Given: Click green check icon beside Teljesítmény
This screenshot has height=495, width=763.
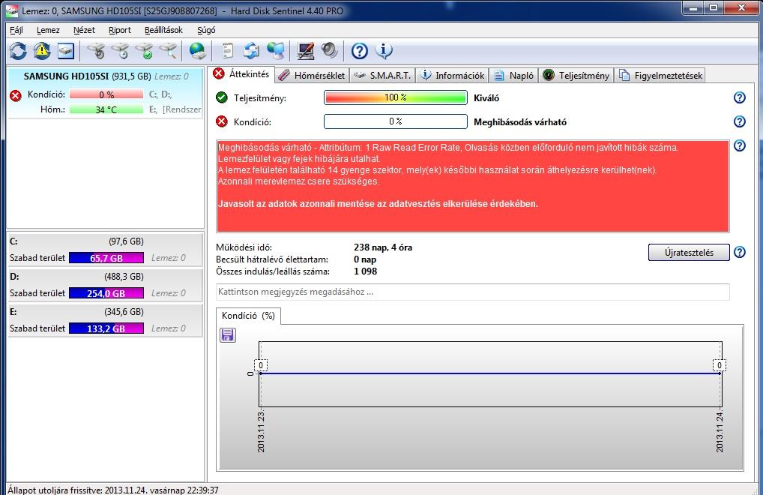Looking at the screenshot, I should (x=222, y=97).
